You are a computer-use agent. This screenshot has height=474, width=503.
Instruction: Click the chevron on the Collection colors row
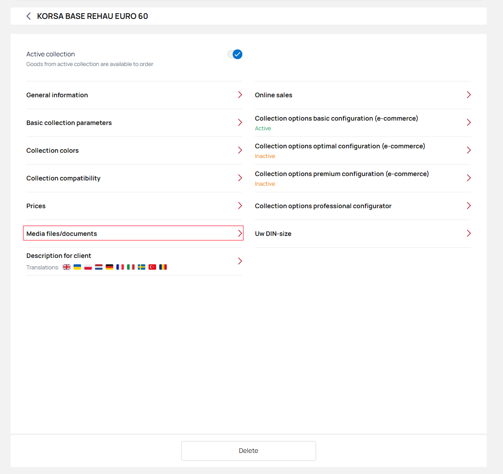[240, 150]
